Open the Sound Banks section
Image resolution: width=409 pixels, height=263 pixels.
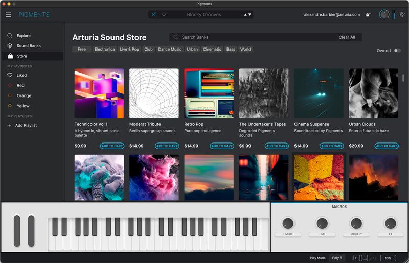click(32, 46)
